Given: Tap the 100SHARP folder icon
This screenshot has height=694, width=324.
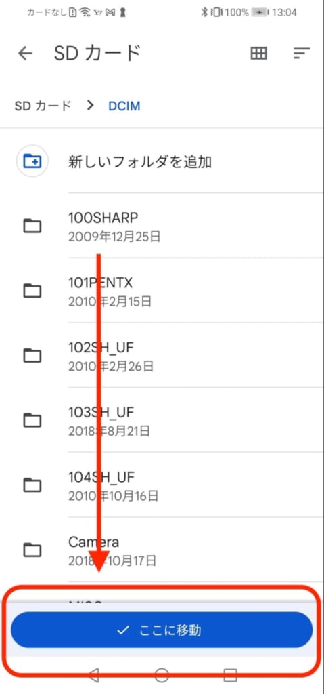Looking at the screenshot, I should [x=32, y=226].
